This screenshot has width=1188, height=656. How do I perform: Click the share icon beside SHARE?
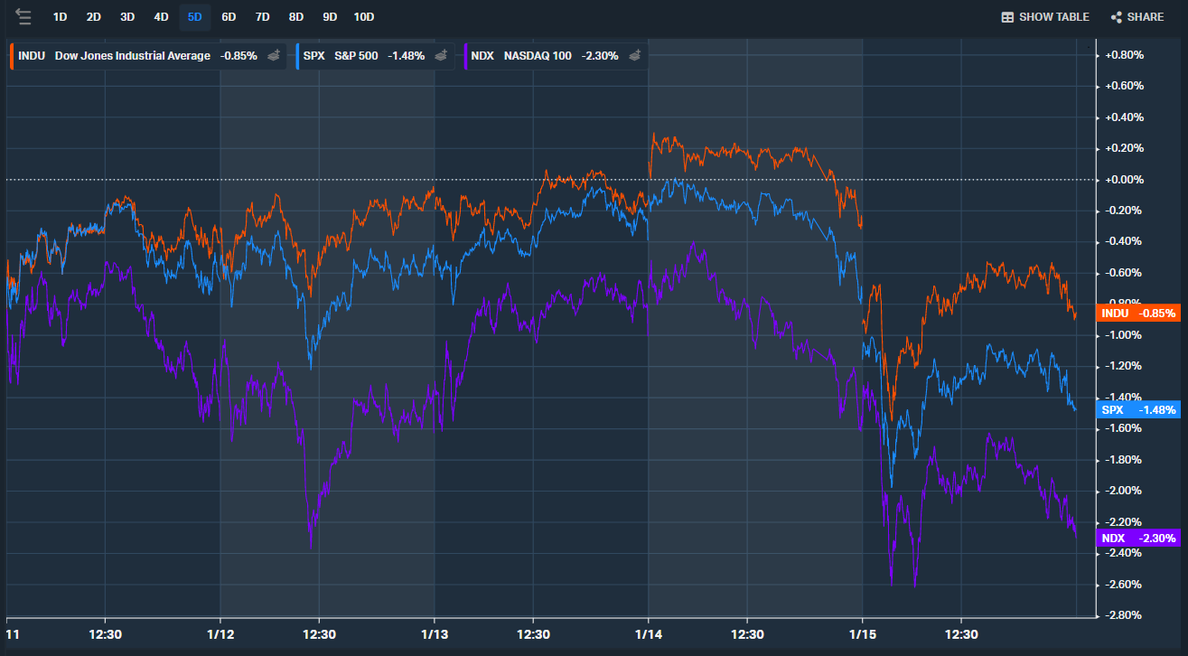point(1116,17)
